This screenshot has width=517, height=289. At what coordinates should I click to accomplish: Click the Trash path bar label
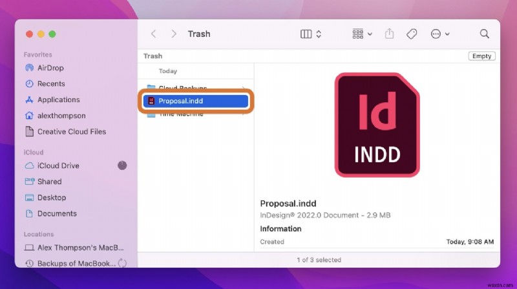(153, 56)
